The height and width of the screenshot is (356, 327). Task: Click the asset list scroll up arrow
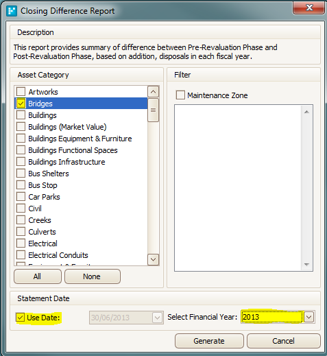(153, 92)
